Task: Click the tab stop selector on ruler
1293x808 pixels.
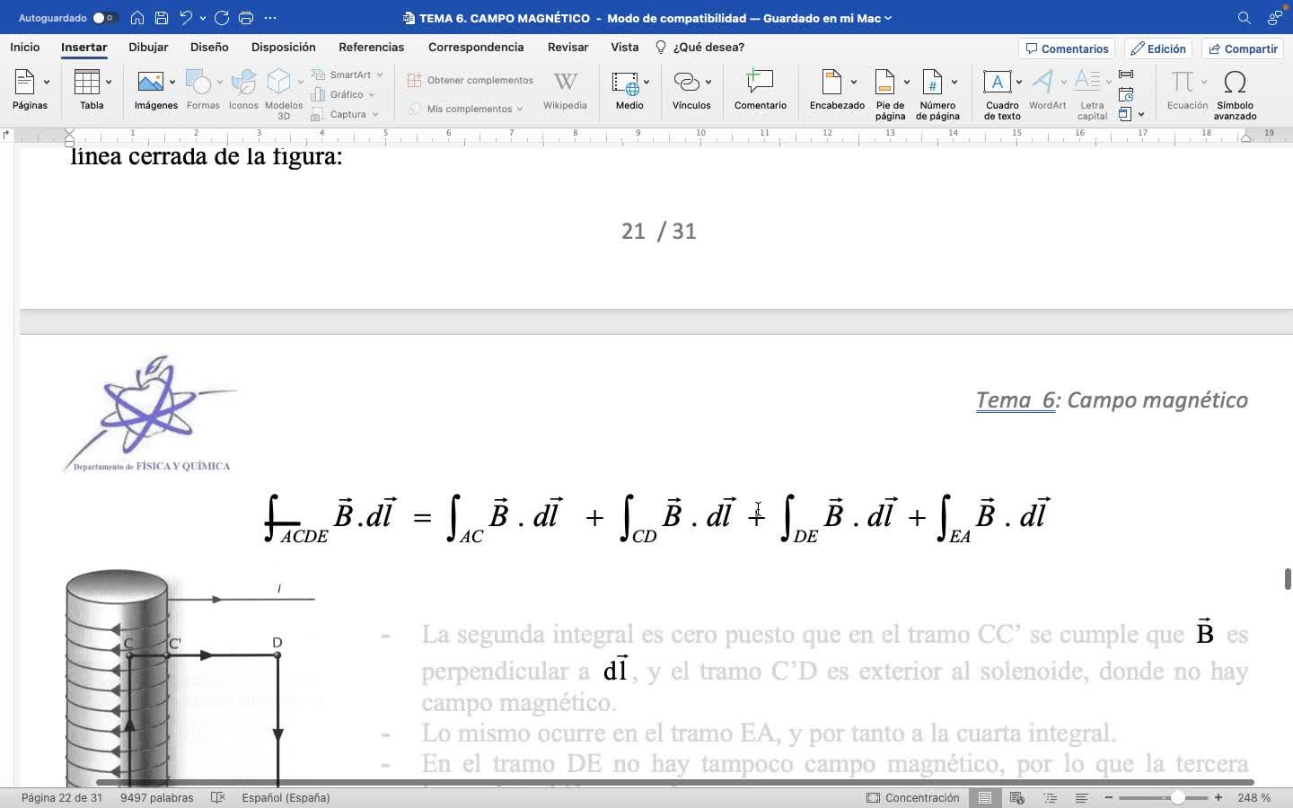Action: click(x=6, y=135)
